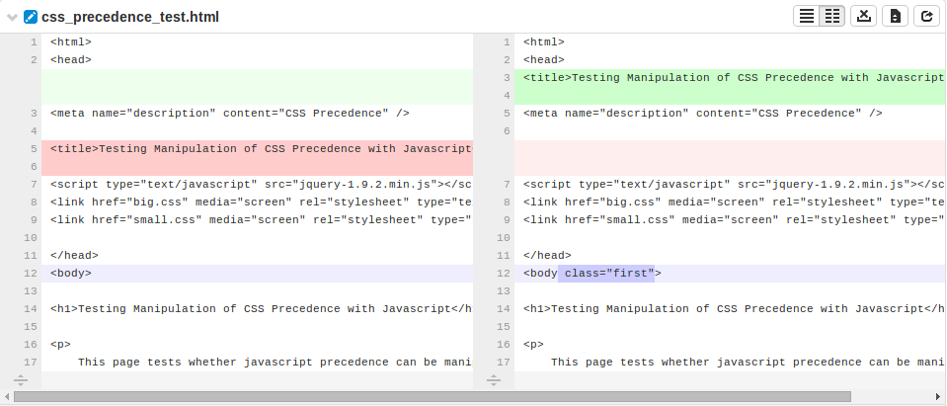Click the highlighted class="first" text
The height and width of the screenshot is (406, 947).
606,274
